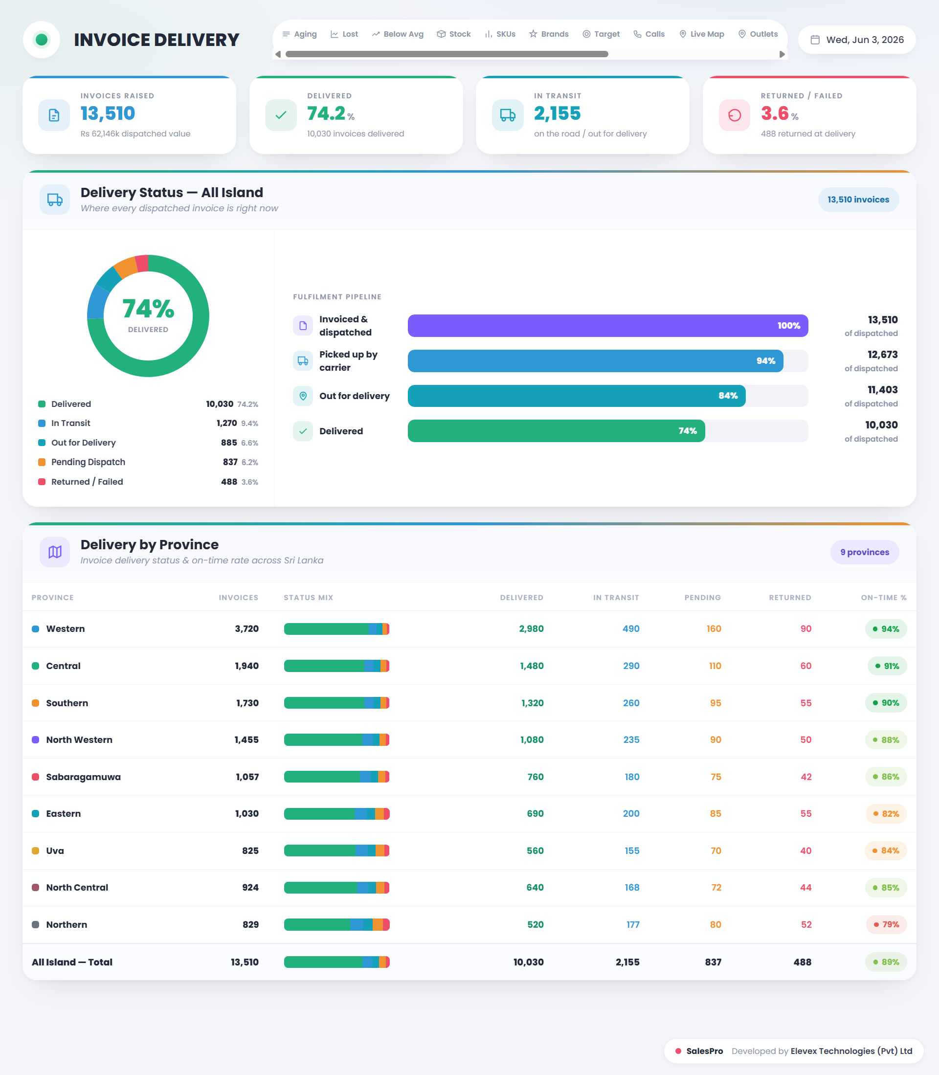Click the Invoiced & dispatched pipeline icon
939x1075 pixels.
(x=303, y=326)
